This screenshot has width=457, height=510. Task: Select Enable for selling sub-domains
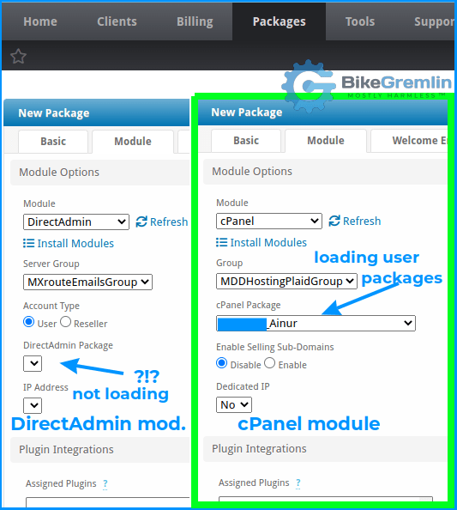(269, 363)
